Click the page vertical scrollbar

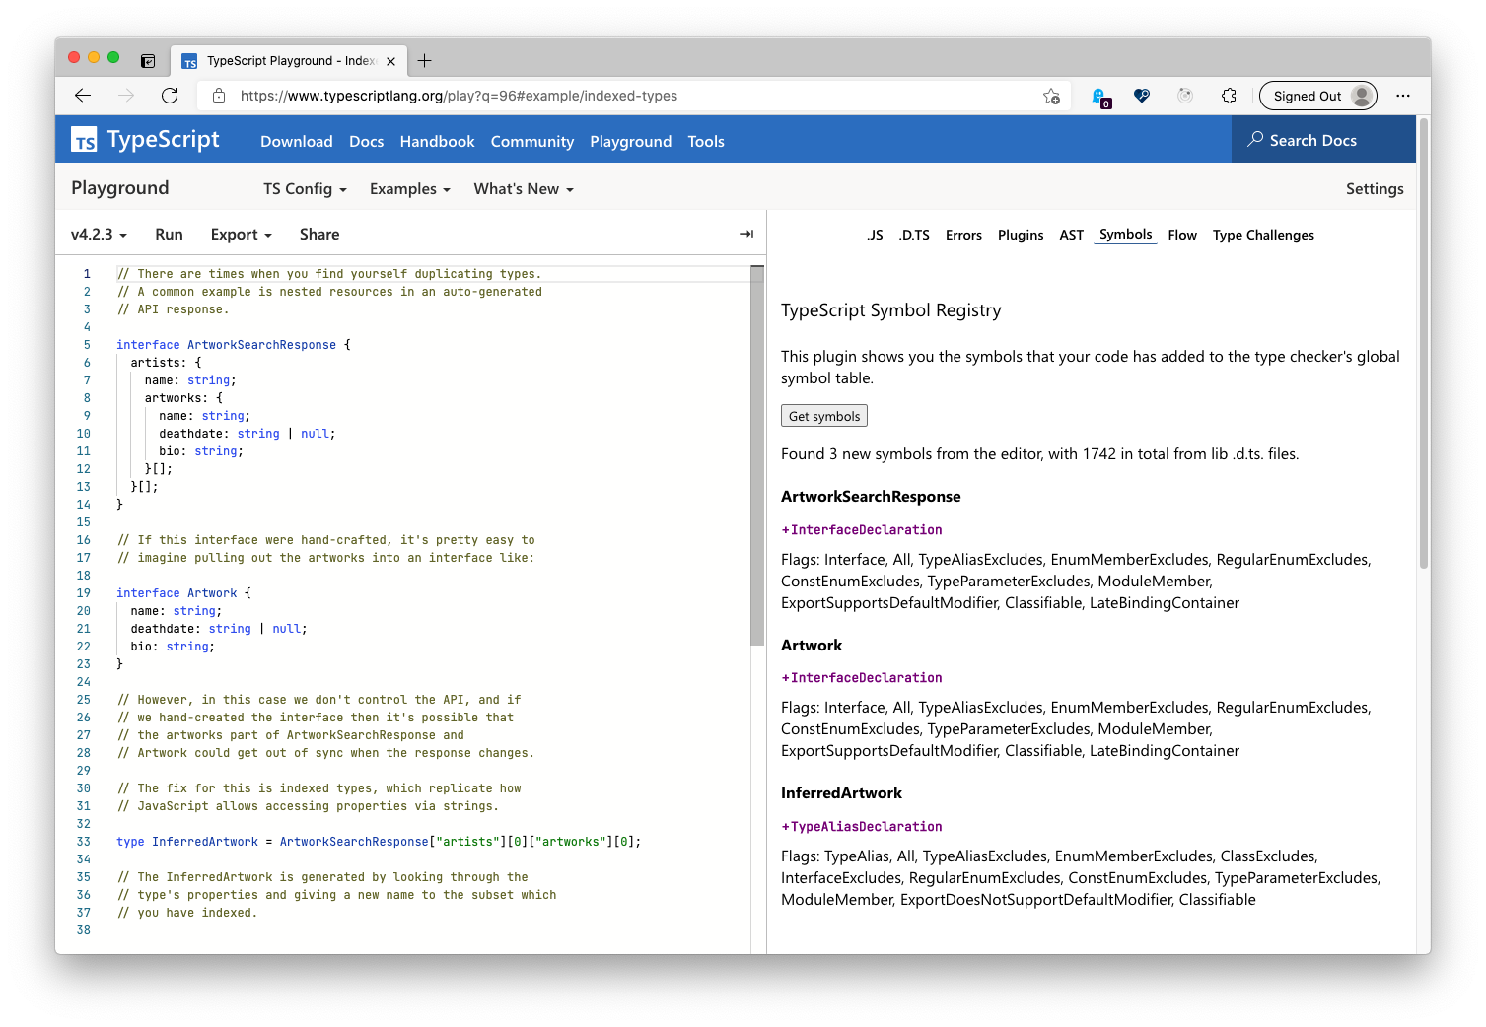[x=1423, y=343]
